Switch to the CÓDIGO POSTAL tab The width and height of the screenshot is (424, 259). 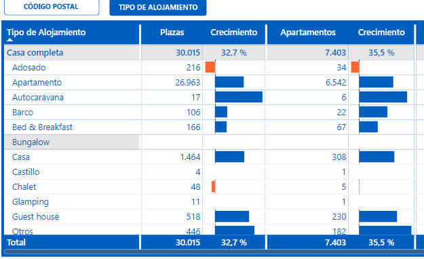[52, 7]
